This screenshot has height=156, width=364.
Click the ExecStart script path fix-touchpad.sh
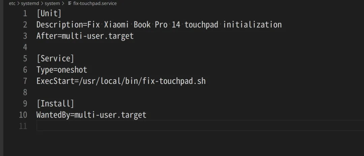click(x=174, y=81)
